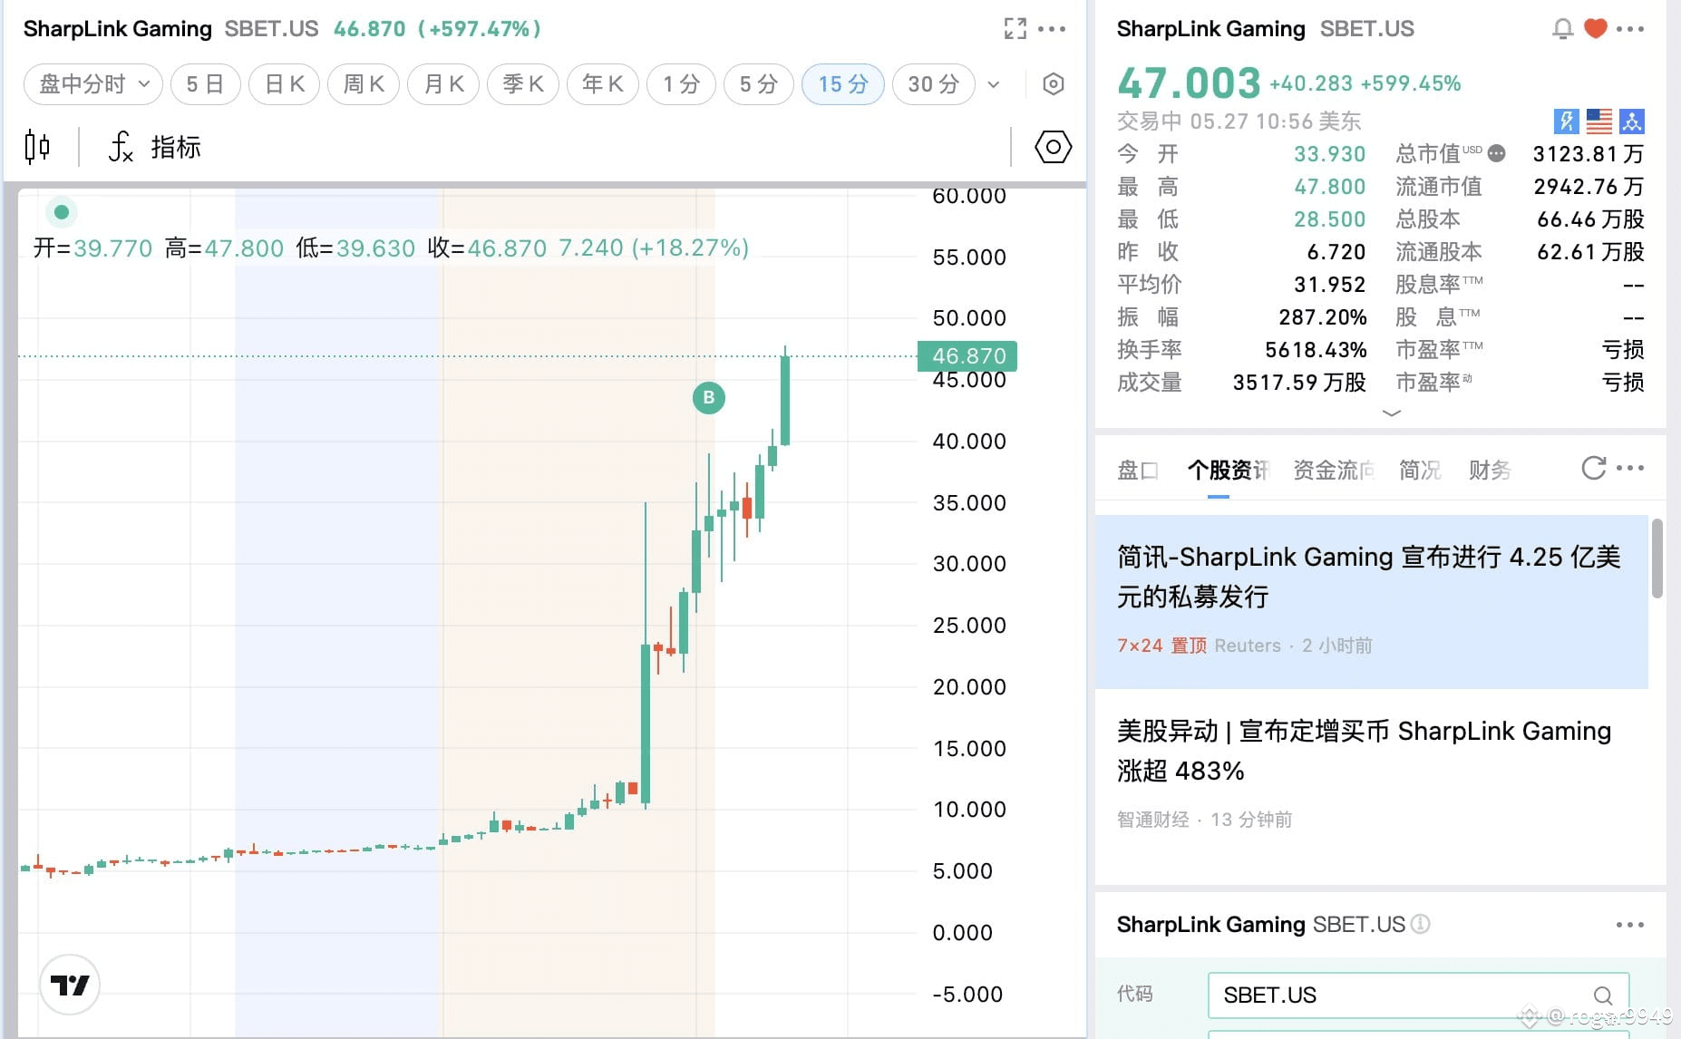Switch to 财务 tab
Image resolution: width=1681 pixels, height=1039 pixels.
tap(1490, 470)
